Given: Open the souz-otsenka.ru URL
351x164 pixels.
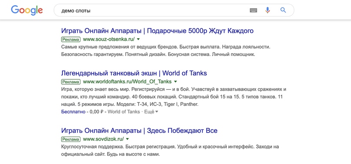Looking at the screenshot, I should [x=109, y=39].
